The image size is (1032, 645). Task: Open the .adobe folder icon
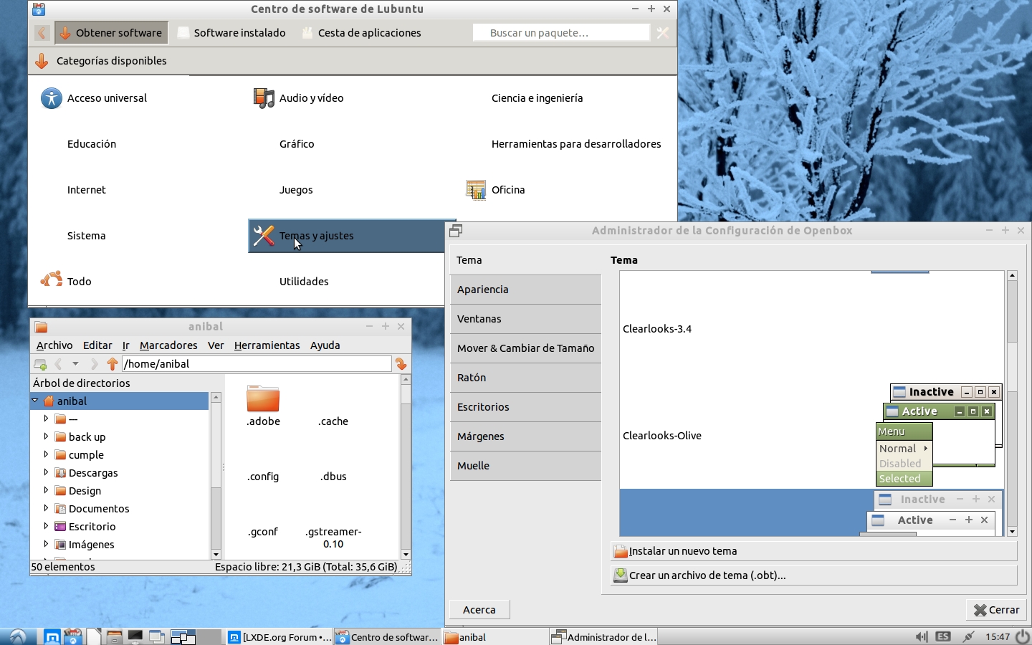263,398
